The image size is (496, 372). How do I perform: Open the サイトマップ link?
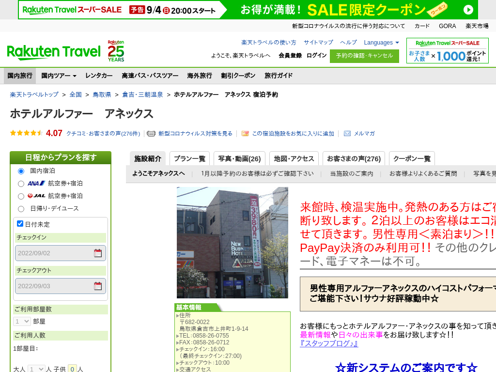(x=318, y=43)
